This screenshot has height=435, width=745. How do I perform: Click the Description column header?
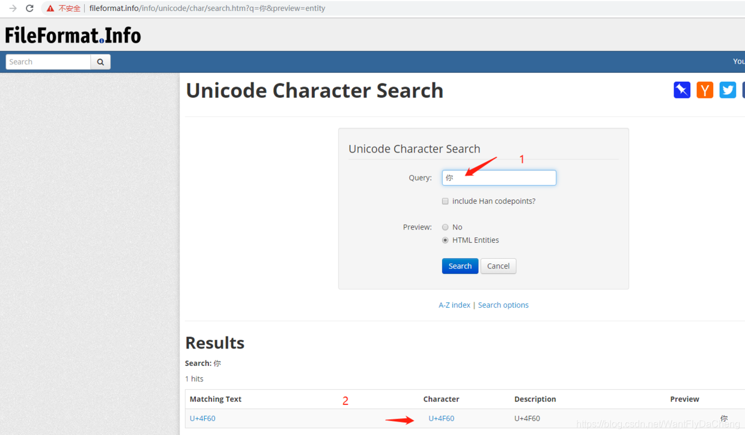click(x=535, y=399)
